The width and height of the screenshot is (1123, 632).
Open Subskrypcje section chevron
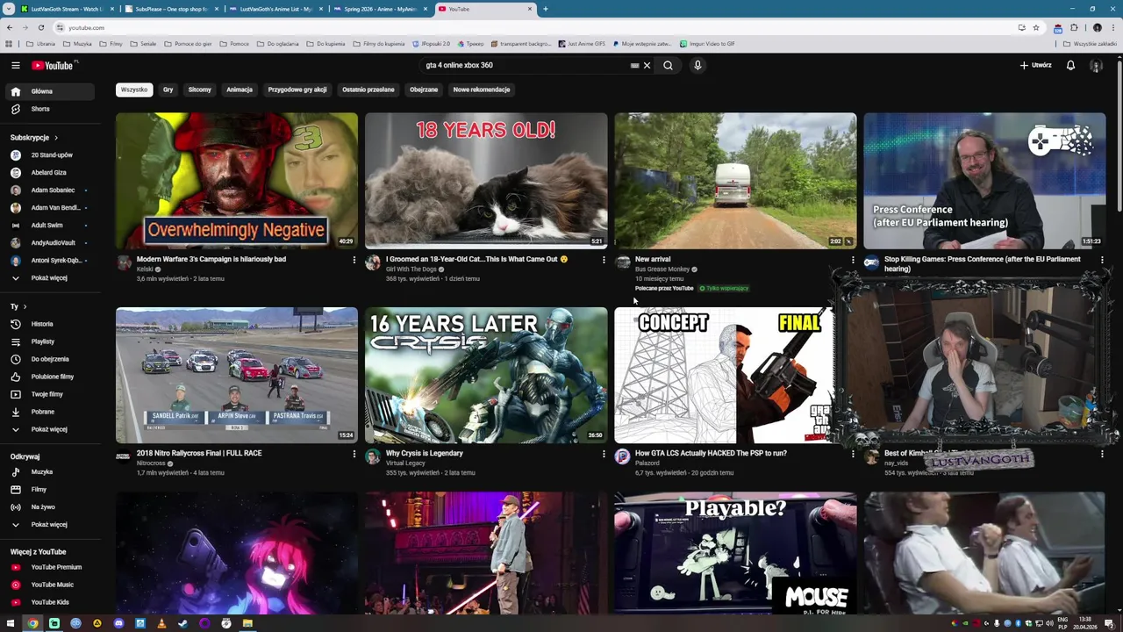(56, 138)
